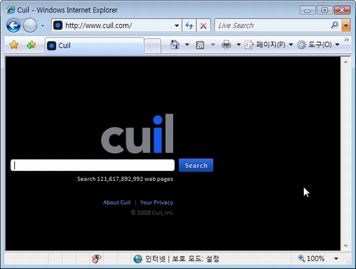Add to Favorites with the green plus star
Screen dimensions: 356x269
click(x=31, y=44)
